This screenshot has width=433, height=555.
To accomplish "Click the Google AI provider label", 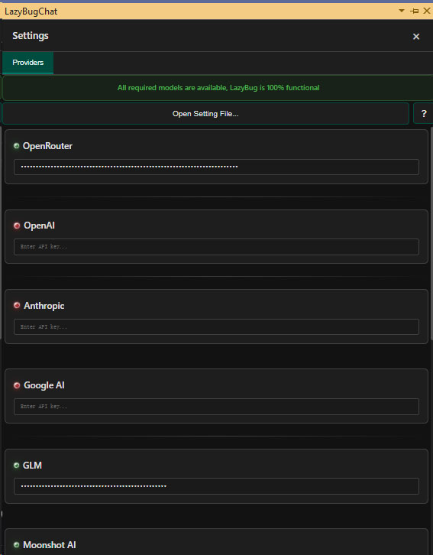I will click(44, 385).
